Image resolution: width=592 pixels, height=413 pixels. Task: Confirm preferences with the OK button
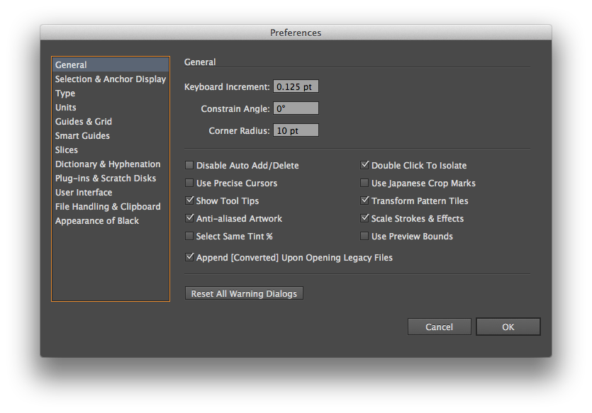point(508,327)
